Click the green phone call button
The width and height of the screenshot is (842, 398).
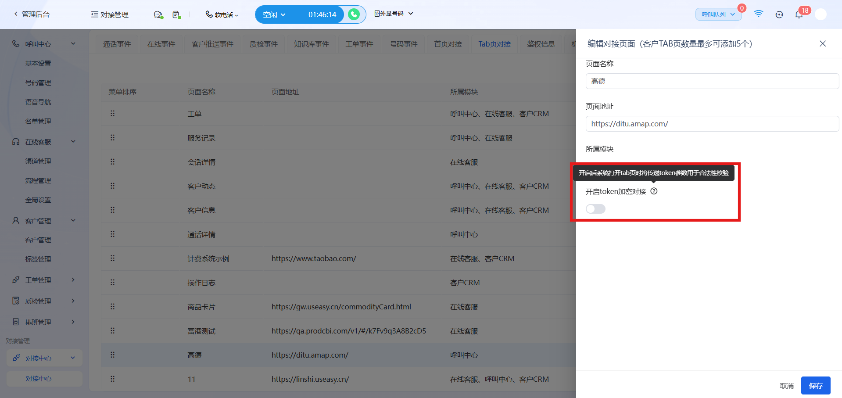pos(354,14)
